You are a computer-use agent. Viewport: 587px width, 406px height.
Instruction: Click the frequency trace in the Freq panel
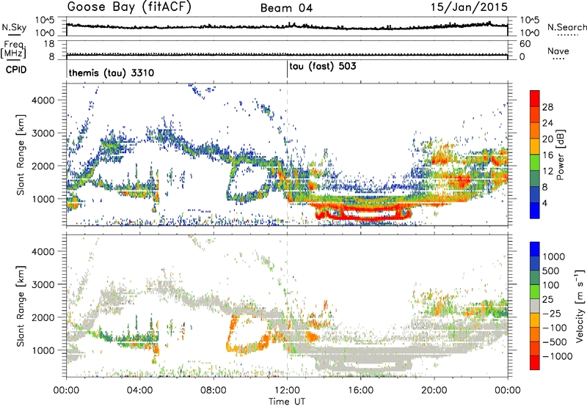(287, 54)
